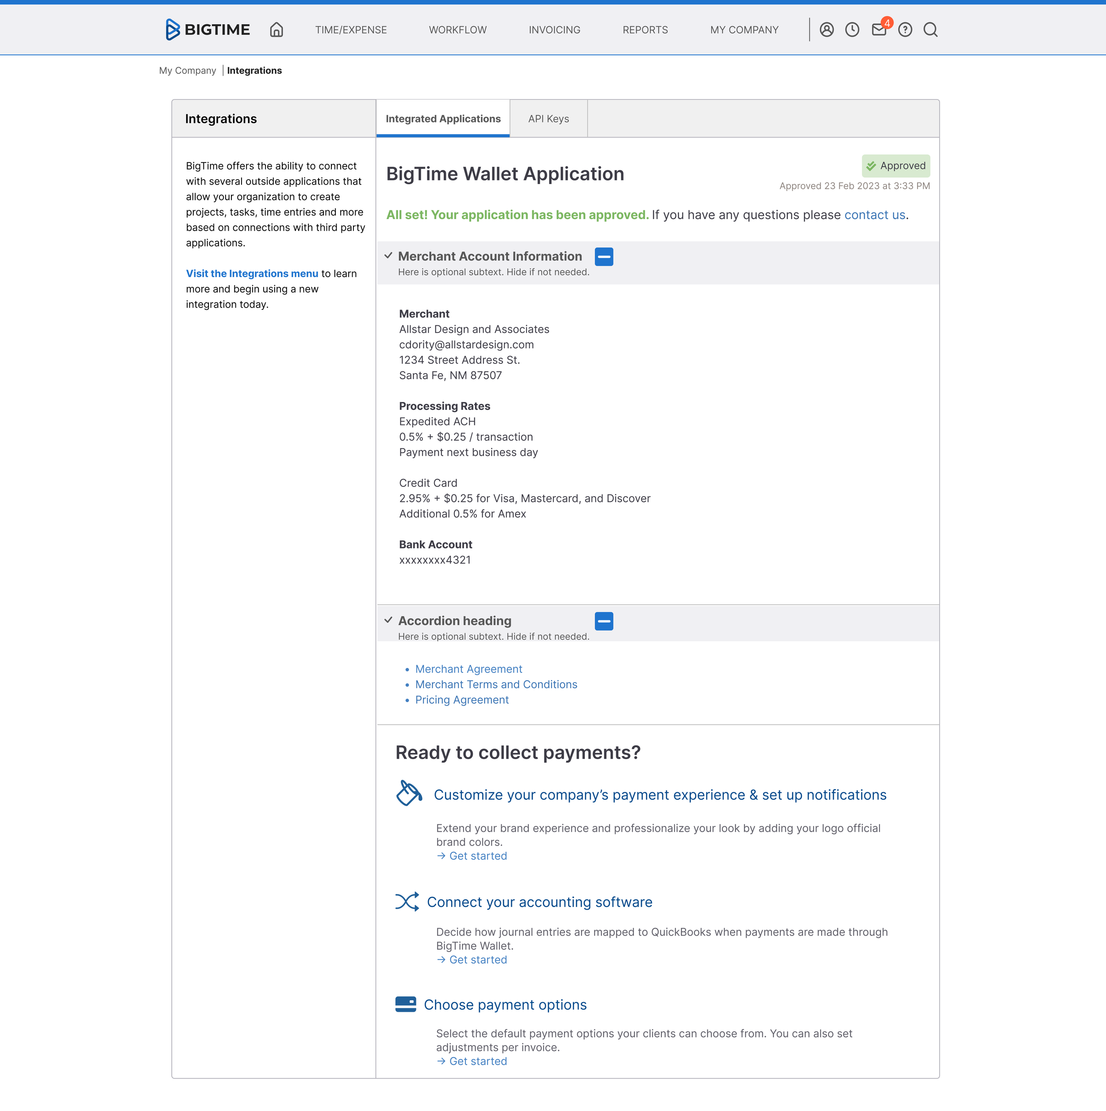The height and width of the screenshot is (1111, 1106).
Task: Click the BigTime logo
Action: (x=207, y=29)
